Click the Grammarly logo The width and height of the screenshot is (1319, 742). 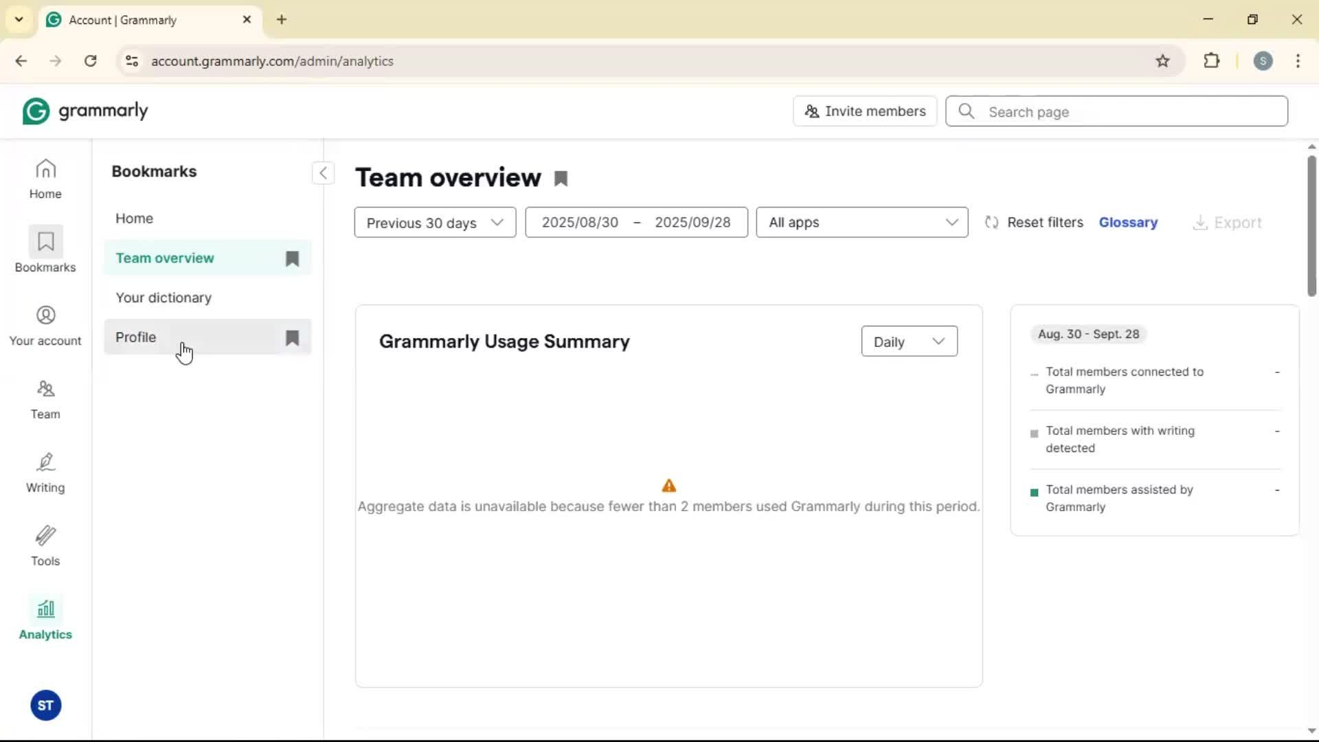[85, 111]
